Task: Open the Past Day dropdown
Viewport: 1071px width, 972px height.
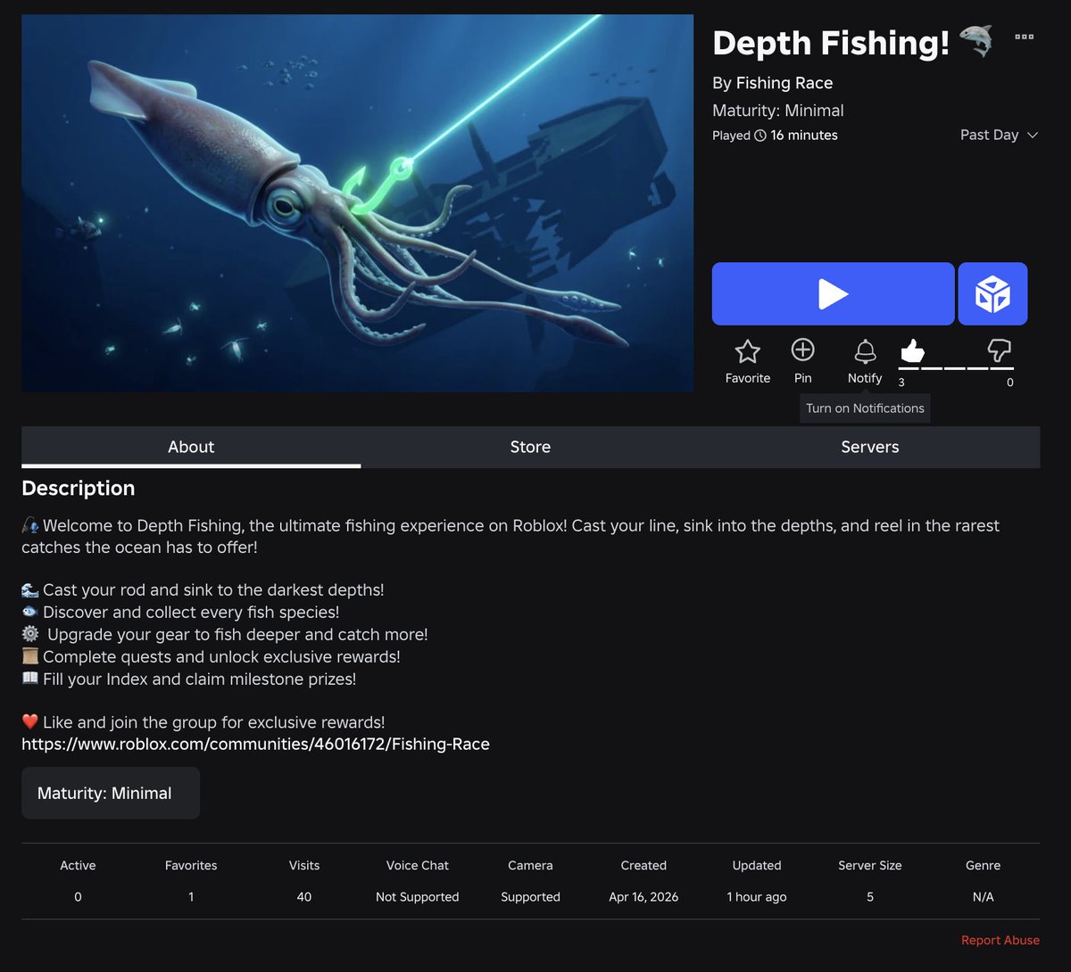Action: pyautogui.click(x=999, y=135)
